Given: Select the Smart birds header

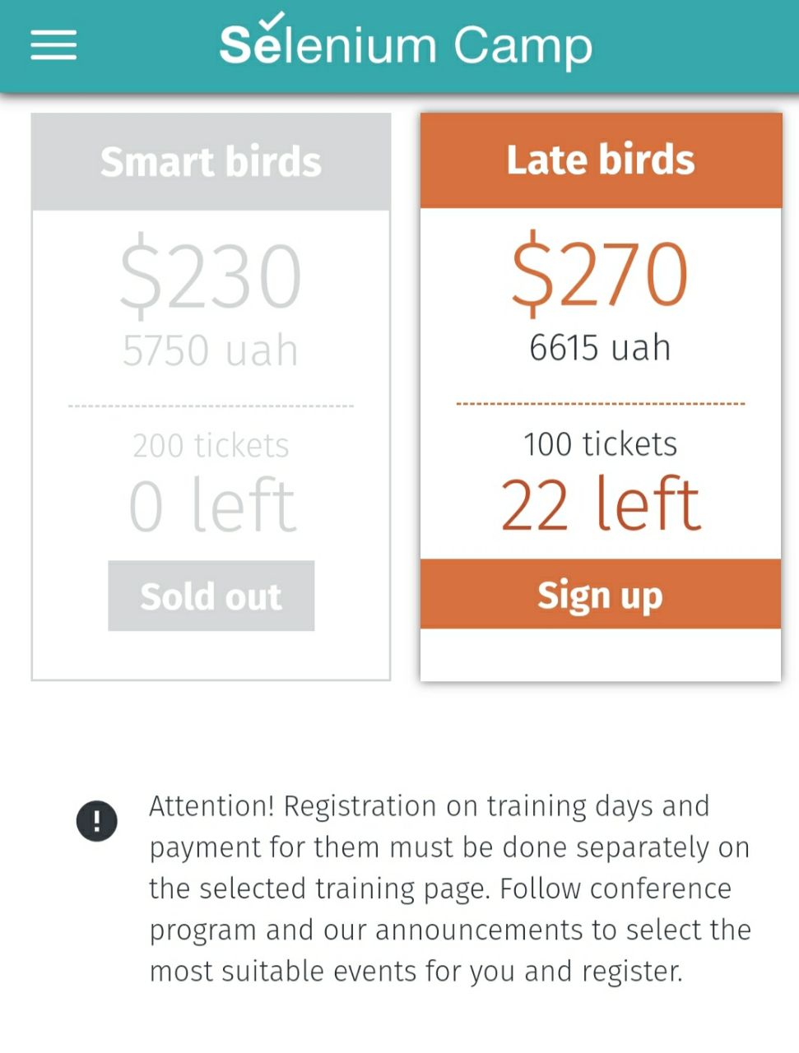Looking at the screenshot, I should tap(211, 162).
